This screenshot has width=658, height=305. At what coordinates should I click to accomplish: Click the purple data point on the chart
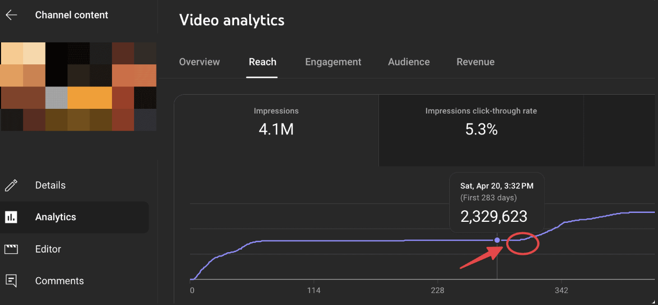(x=497, y=240)
